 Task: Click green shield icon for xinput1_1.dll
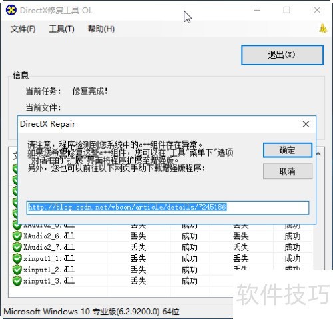17,258
